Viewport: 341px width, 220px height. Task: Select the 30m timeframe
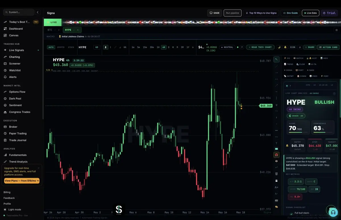pos(152,47)
